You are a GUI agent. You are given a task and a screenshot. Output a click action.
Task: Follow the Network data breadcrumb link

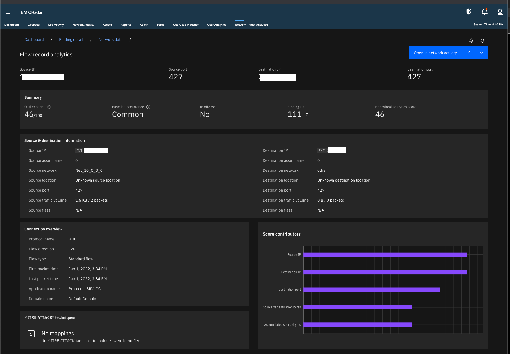(x=111, y=40)
